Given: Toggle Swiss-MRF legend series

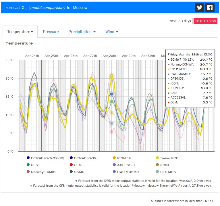Looking at the screenshot, I should point(167,158).
